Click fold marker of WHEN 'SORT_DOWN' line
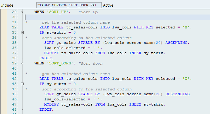This screenshot has width=210, height=114. pos(22,63)
